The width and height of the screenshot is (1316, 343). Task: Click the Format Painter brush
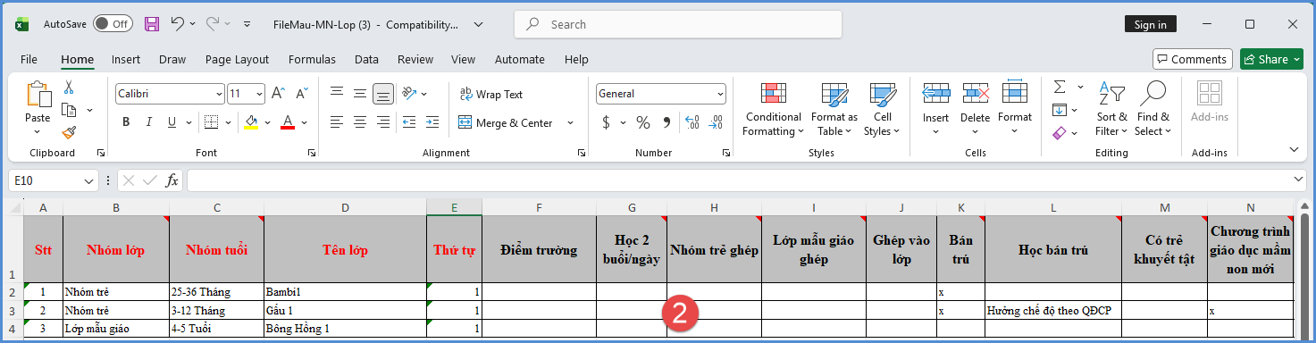click(x=69, y=132)
